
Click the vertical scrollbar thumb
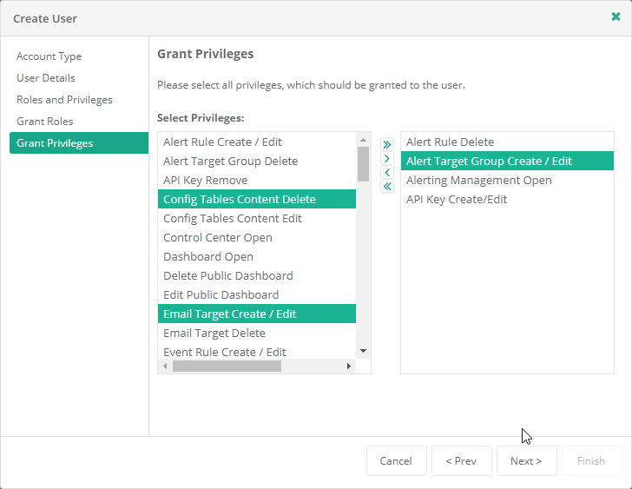(363, 164)
